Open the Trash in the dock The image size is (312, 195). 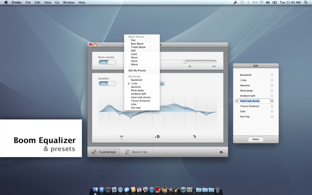217,190
